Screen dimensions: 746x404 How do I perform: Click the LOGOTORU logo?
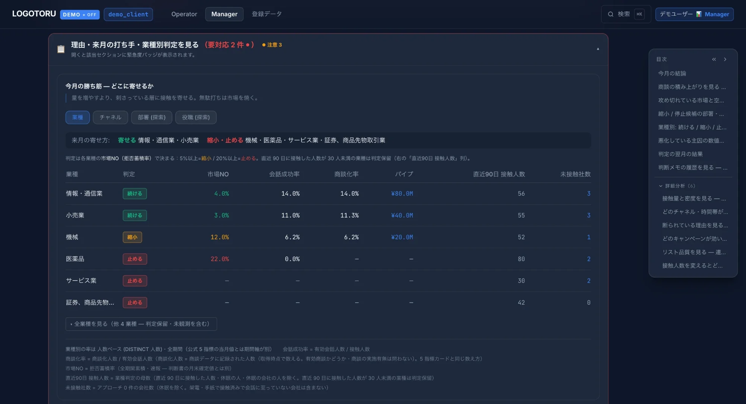point(34,14)
